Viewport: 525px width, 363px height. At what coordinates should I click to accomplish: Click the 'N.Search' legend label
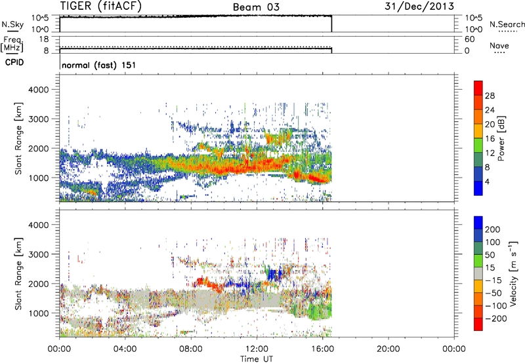point(507,24)
